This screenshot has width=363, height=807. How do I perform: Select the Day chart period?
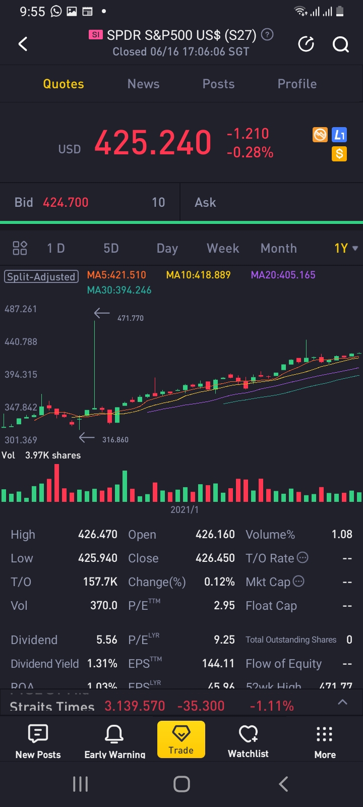pos(167,248)
